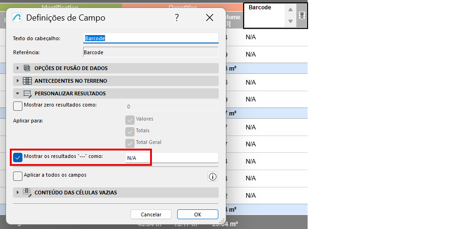The width and height of the screenshot is (460, 229).
Task: Toggle the Totais checkbox
Action: pos(129,131)
